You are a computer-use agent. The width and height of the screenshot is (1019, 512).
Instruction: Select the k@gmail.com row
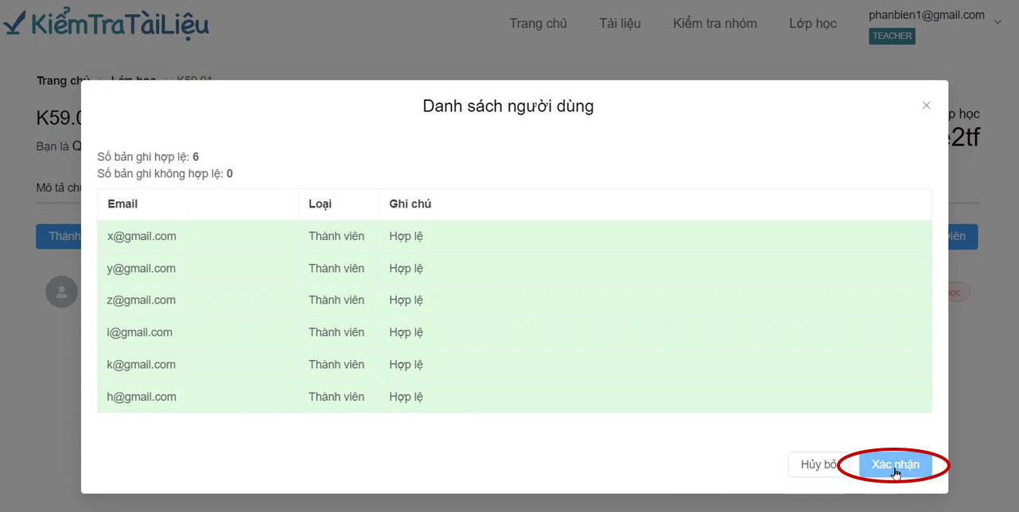(515, 365)
